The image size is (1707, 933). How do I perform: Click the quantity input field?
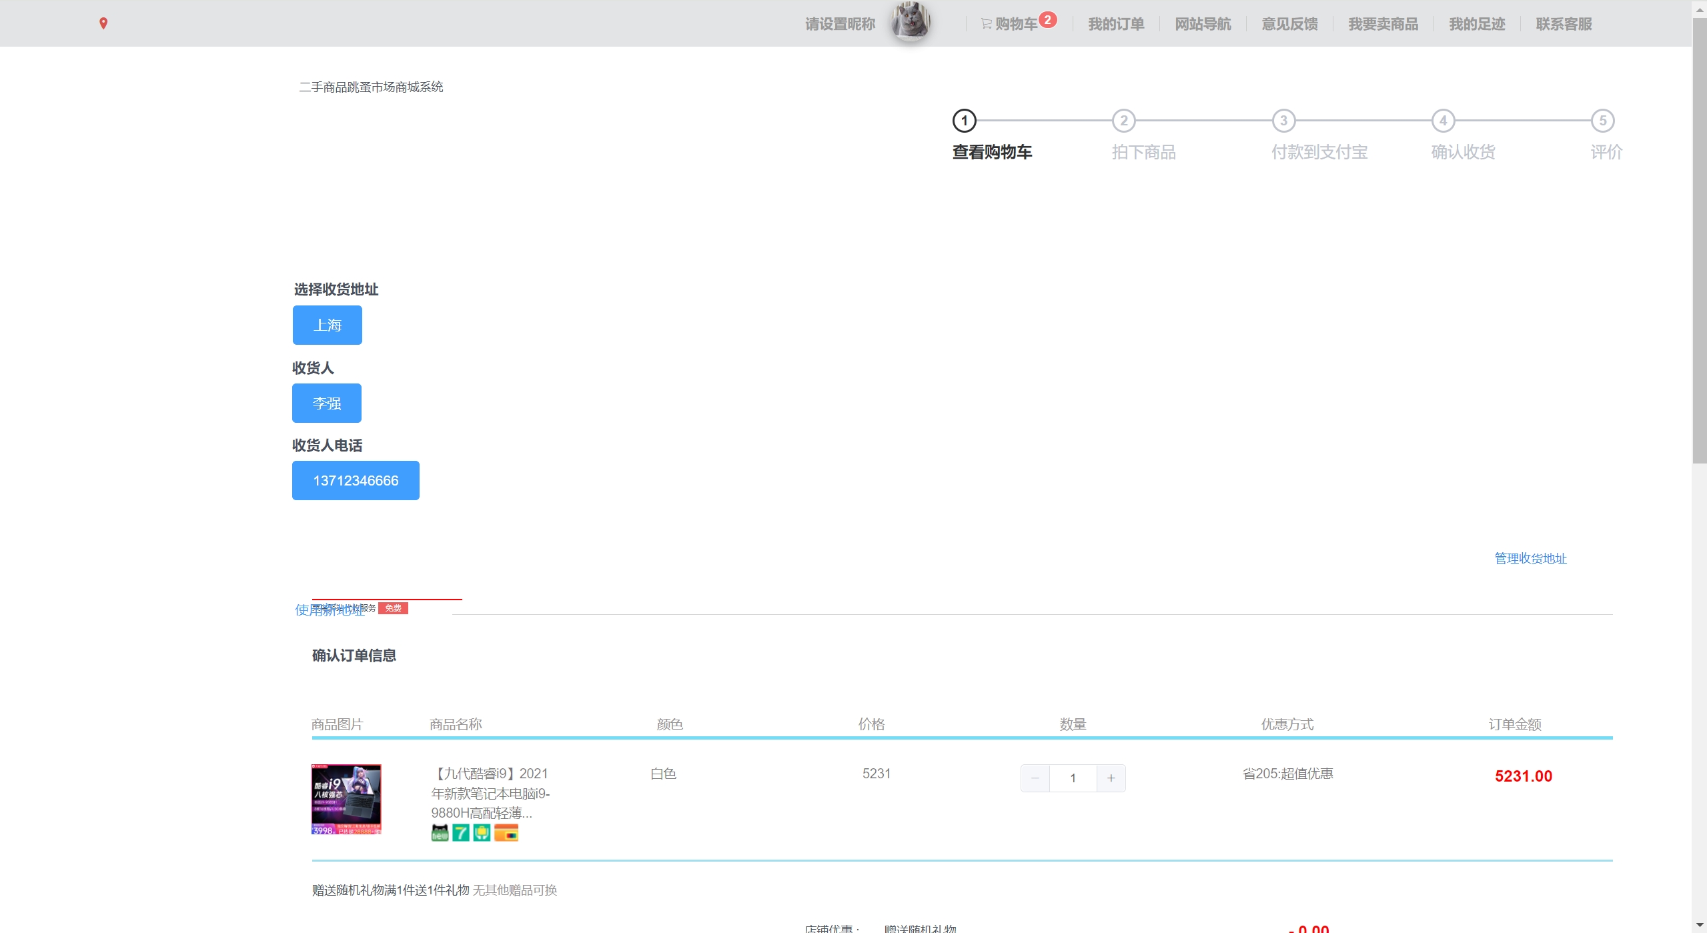pyautogui.click(x=1073, y=778)
